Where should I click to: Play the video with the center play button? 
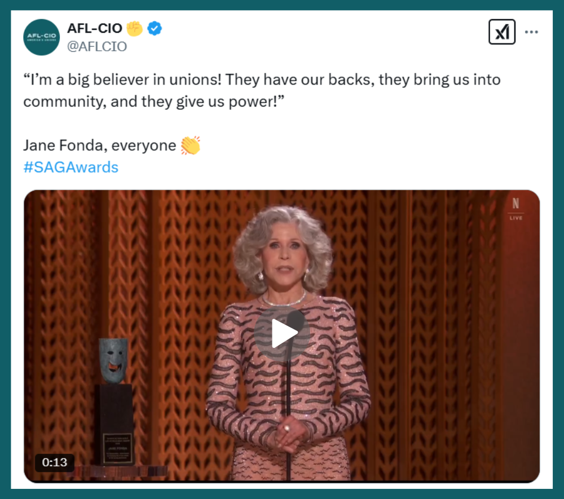coord(282,333)
